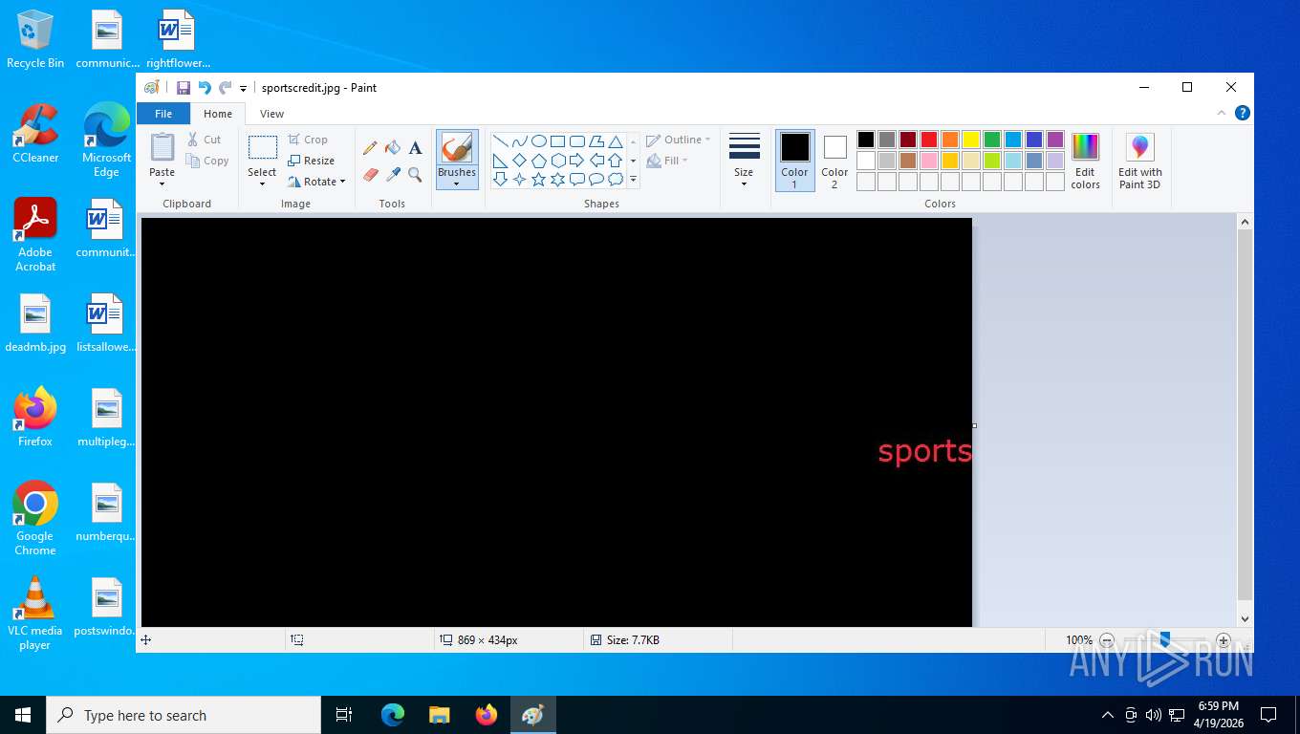Select the Line shape
The height and width of the screenshot is (734, 1300).
coord(500,141)
